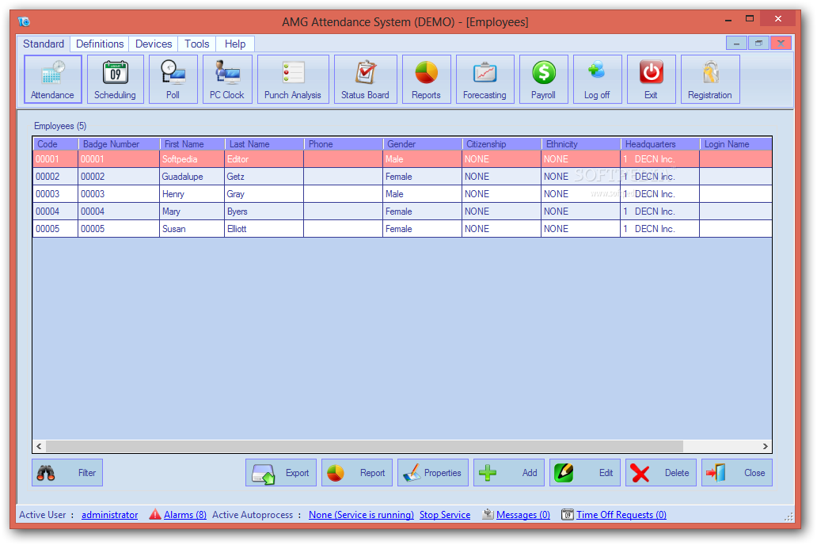Open the Messages (0) link
The height and width of the screenshot is (545, 817).
523,515
